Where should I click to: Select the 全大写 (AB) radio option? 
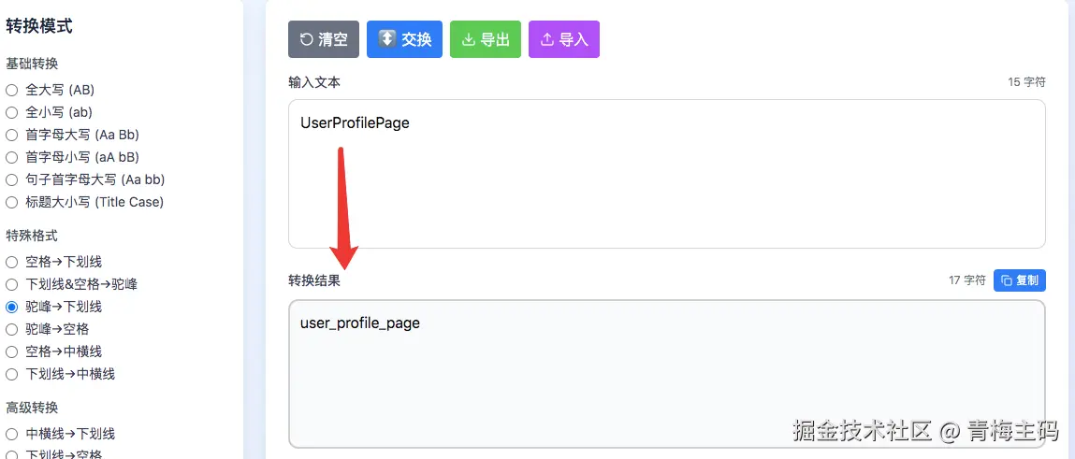(x=11, y=90)
